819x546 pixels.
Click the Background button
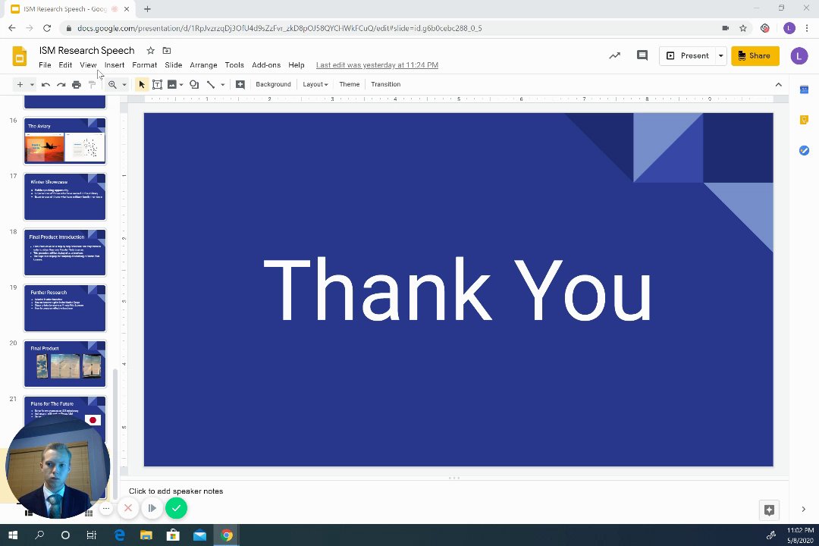pyautogui.click(x=273, y=85)
